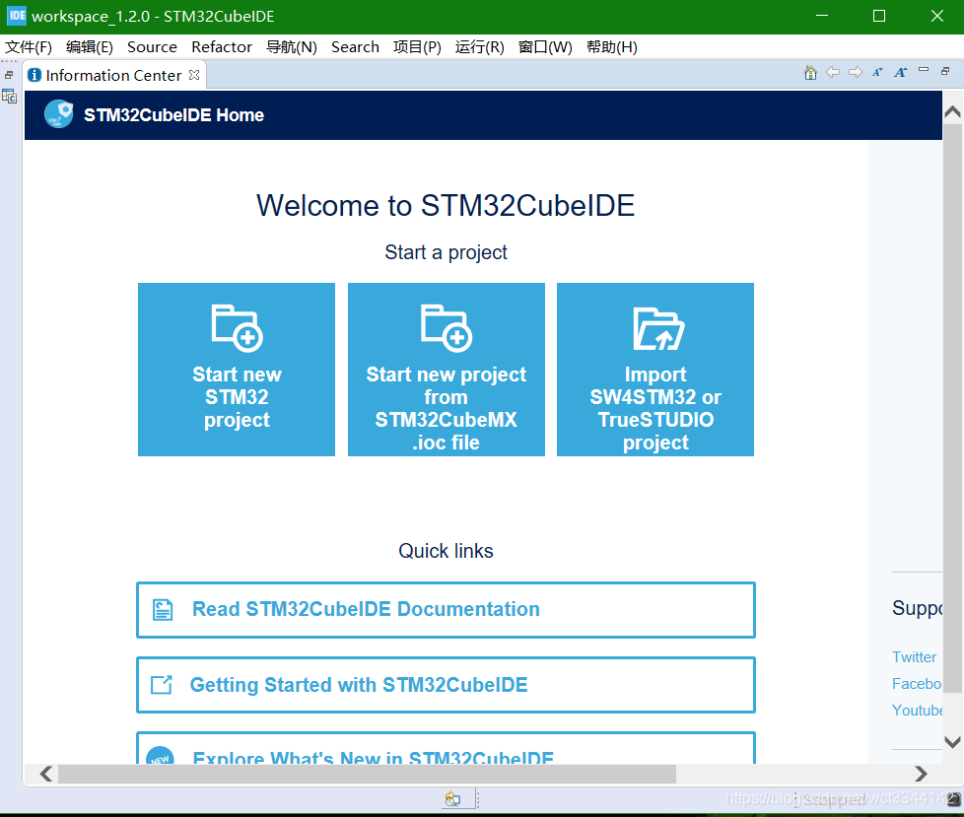
Task: Click the info icon on the Information Center tab
Action: [x=34, y=75]
